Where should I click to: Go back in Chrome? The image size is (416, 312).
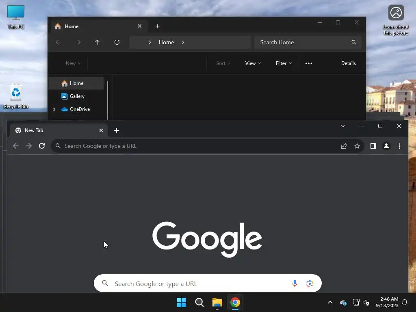click(16, 146)
